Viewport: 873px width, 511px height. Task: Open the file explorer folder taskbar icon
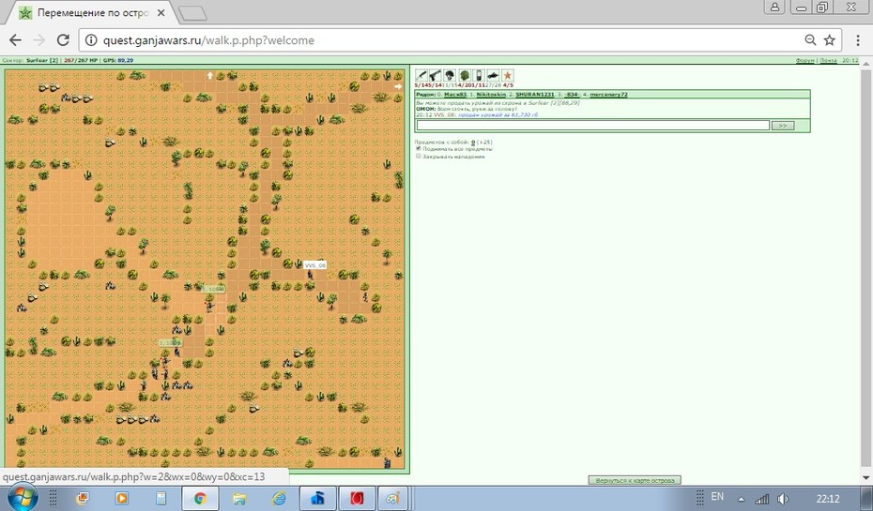(x=238, y=498)
